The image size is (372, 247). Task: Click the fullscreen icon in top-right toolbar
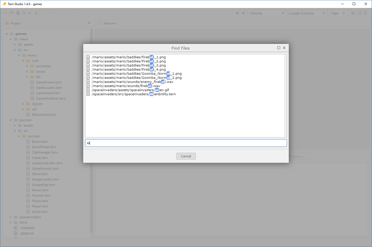(x=353, y=13)
